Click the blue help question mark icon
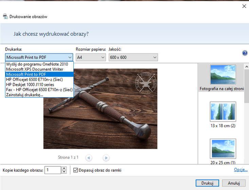 pyautogui.click(x=245, y=53)
